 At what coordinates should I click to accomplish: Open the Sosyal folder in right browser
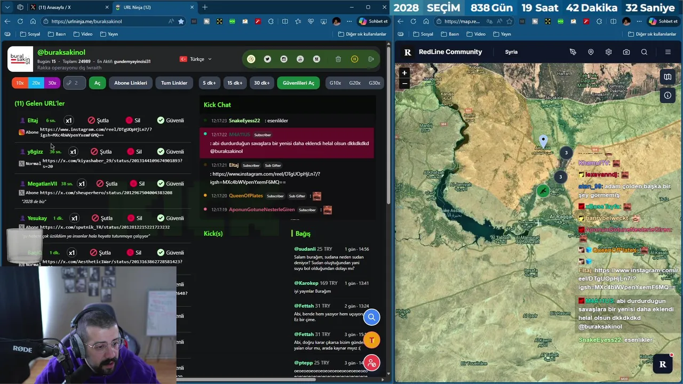click(x=423, y=34)
